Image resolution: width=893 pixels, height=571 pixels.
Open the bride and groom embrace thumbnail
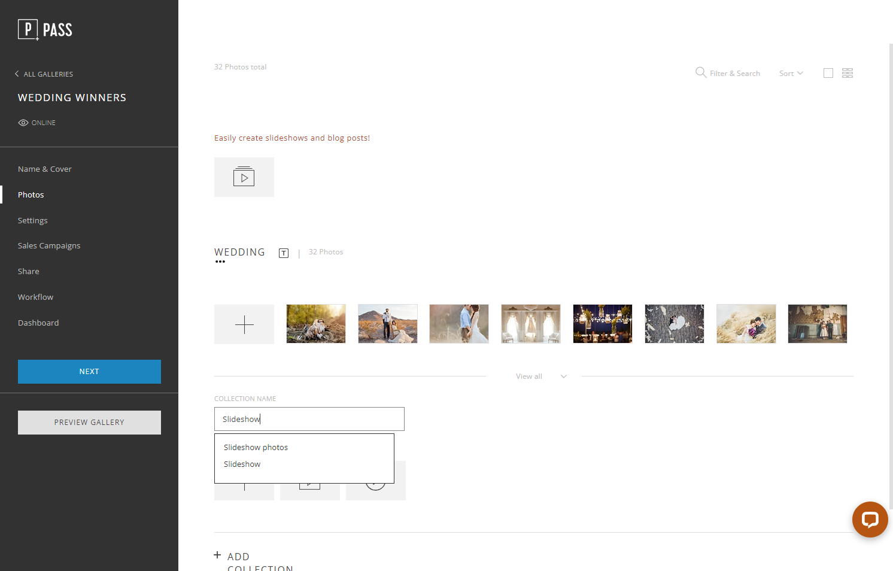coord(459,324)
